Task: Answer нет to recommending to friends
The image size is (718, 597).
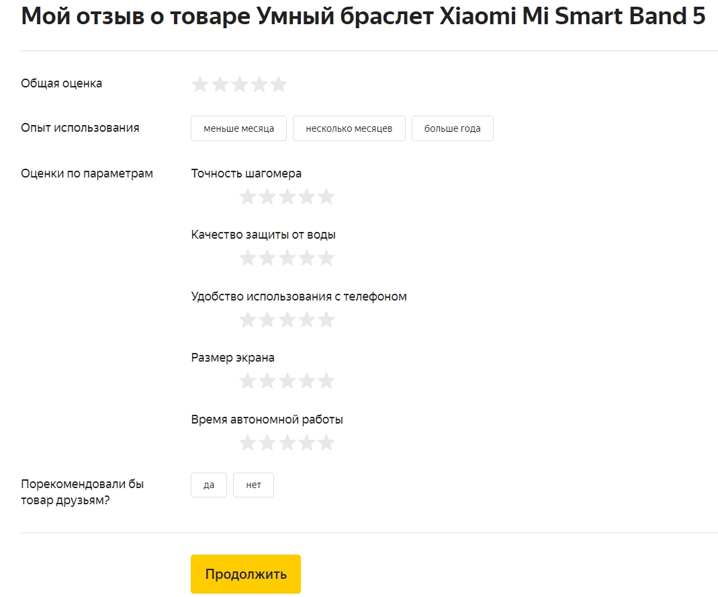Action: [x=253, y=485]
